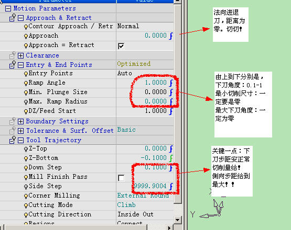Click the bulb icon beside Ramp Angle
The image size is (291, 230).
pos(26,84)
